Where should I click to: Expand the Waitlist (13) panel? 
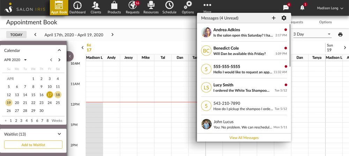[x=59, y=134]
